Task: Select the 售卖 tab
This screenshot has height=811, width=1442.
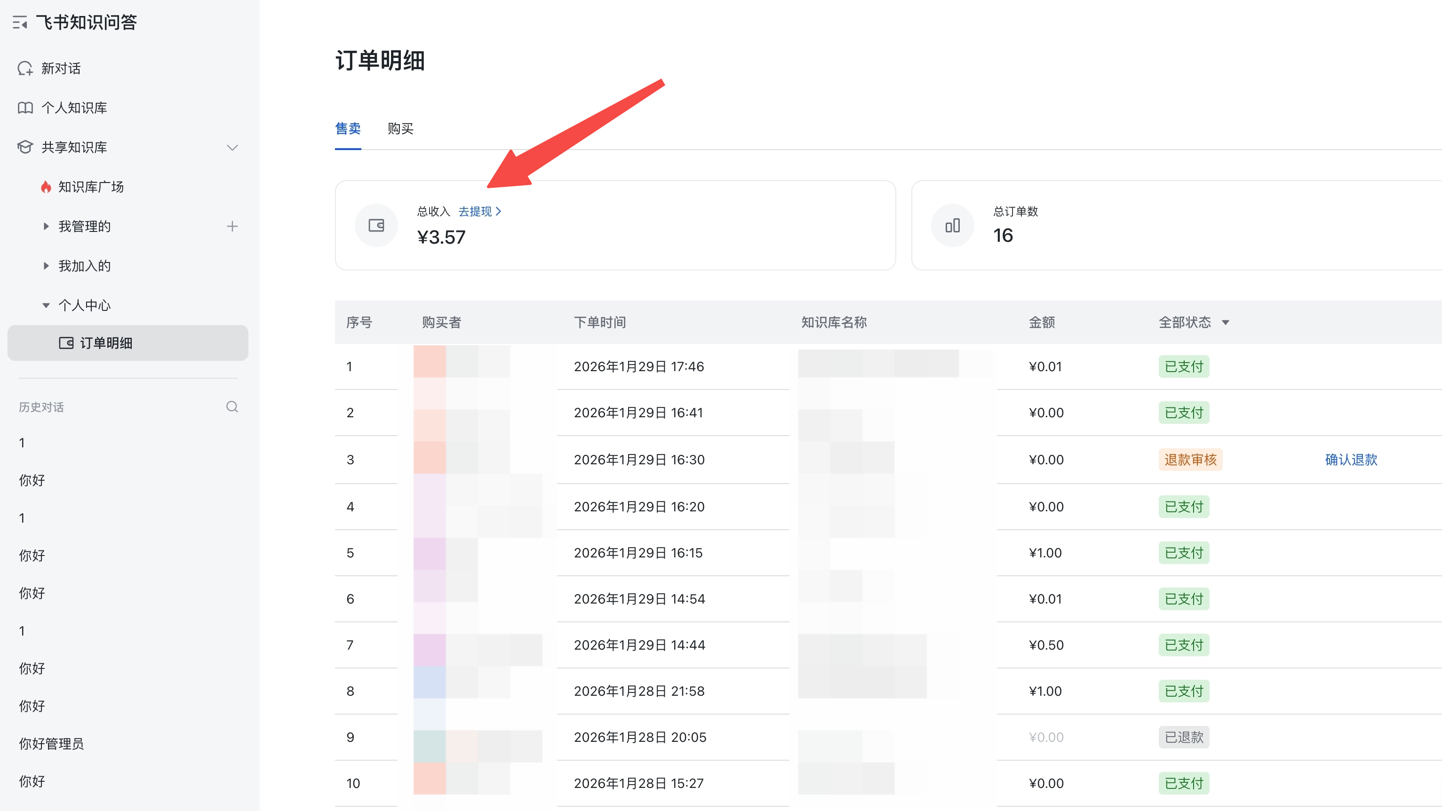Action: point(348,129)
